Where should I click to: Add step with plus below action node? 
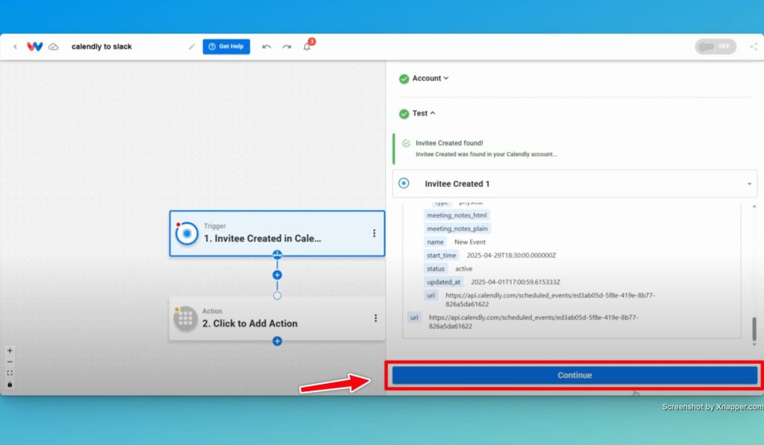click(278, 341)
